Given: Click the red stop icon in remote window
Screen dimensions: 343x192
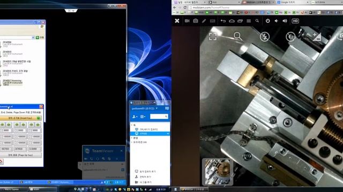Looking at the screenshot, I should pos(1,161).
